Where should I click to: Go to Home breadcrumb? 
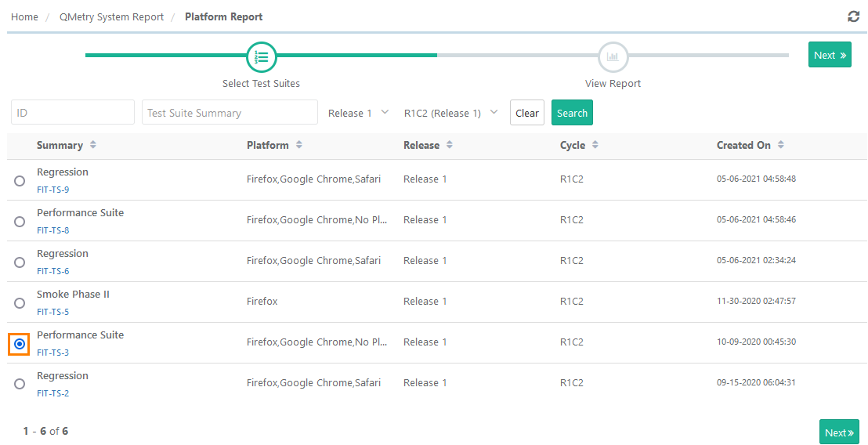coord(24,16)
